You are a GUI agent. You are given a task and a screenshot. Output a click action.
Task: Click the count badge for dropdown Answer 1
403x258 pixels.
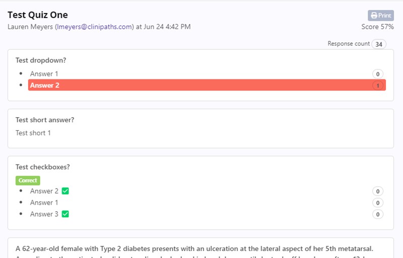(378, 74)
